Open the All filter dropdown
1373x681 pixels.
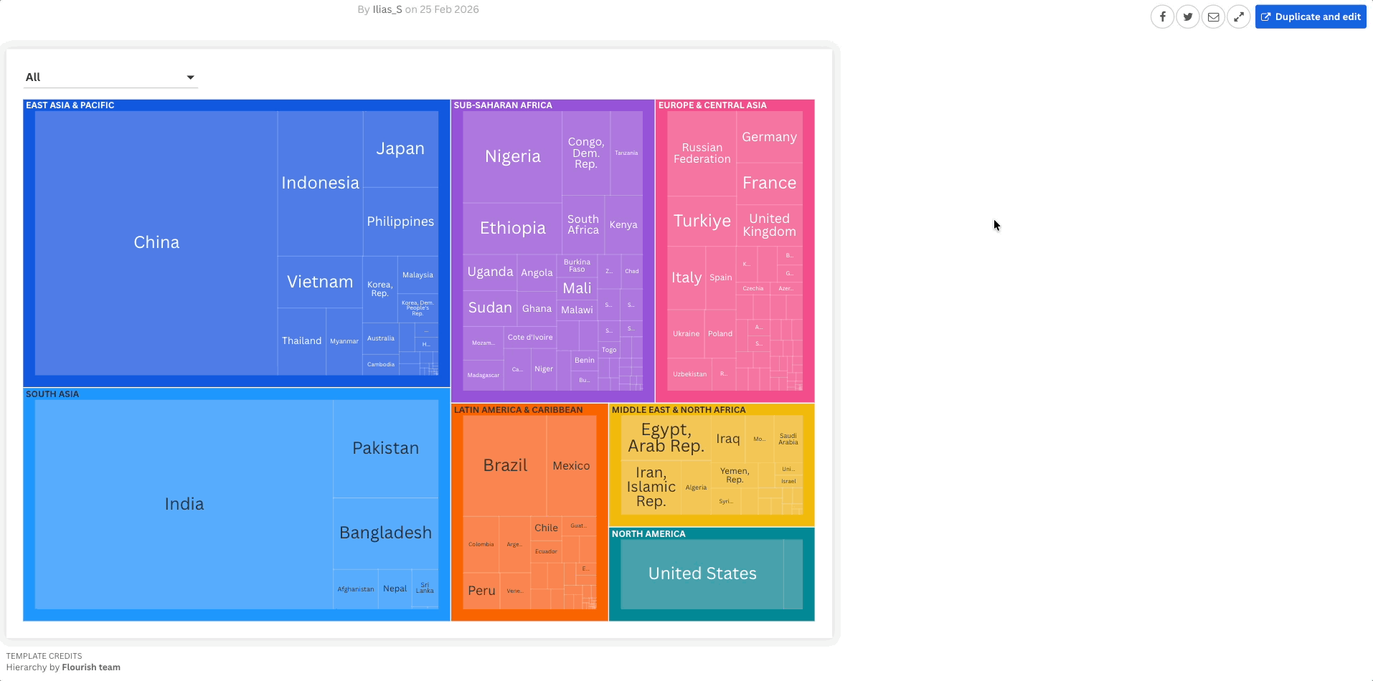tap(110, 77)
